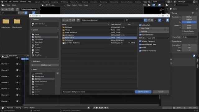Open Local Disk (C:) volume
The width and height of the screenshot is (199, 112).
(x=45, y=24)
